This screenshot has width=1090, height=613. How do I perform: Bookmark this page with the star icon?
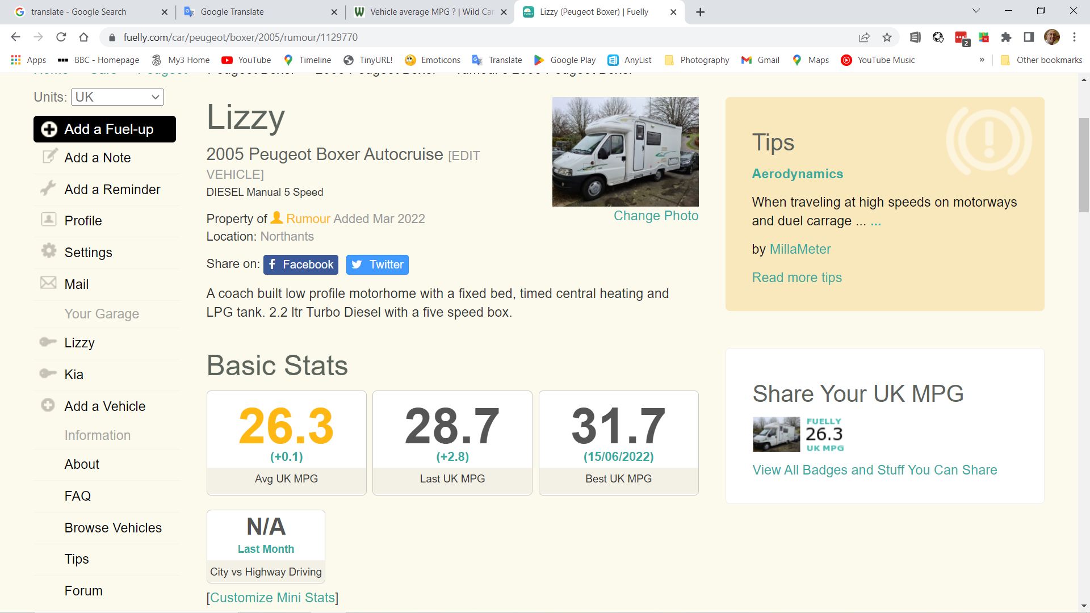[x=887, y=37]
